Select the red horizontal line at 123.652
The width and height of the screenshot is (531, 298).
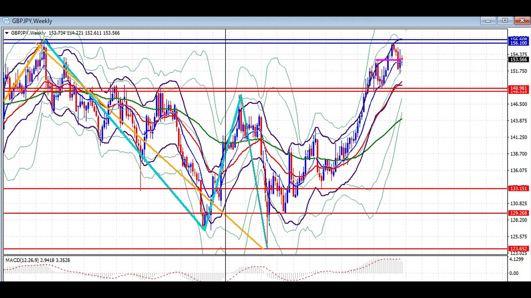(x=256, y=249)
